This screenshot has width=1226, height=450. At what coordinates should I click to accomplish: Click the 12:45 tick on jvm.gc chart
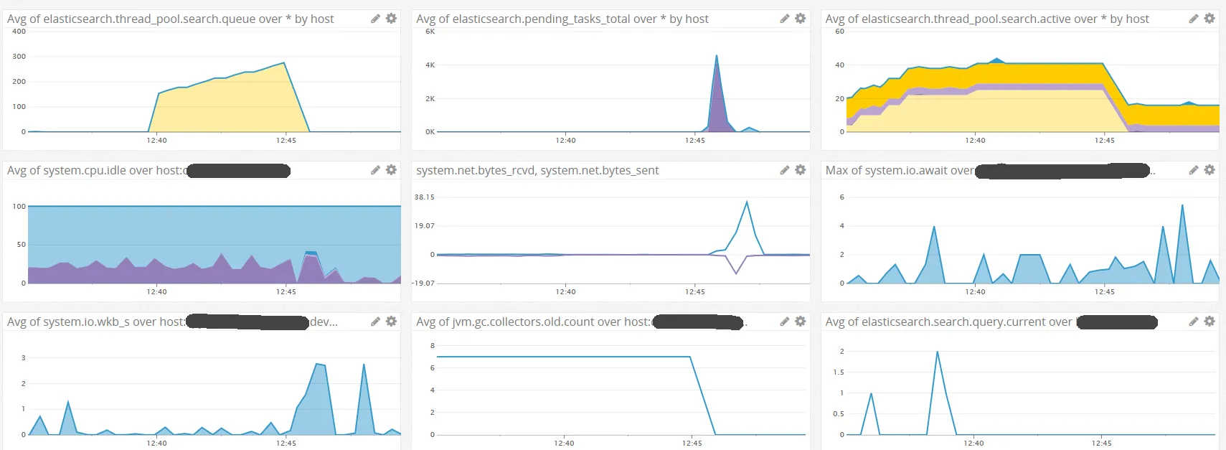[x=692, y=443]
